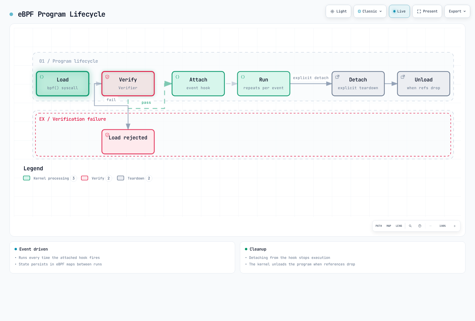Click 'Detaching from the hook stops execution'

289,258
